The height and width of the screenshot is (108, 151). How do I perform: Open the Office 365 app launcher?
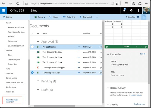4,10
